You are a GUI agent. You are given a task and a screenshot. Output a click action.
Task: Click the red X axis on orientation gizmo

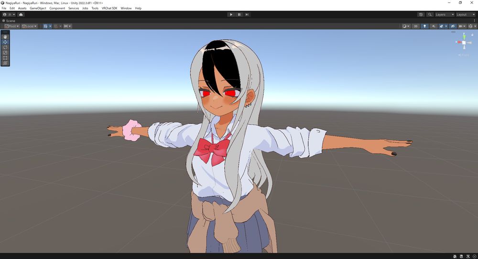pos(459,42)
